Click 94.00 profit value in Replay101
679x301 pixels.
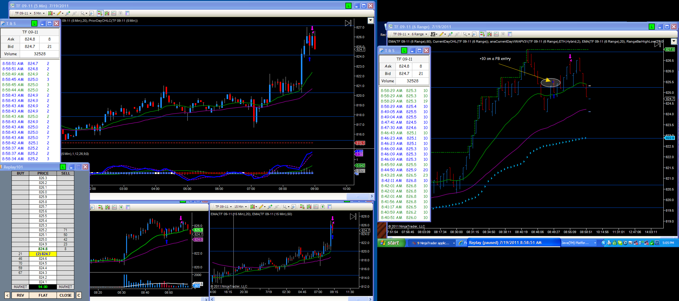click(43, 287)
